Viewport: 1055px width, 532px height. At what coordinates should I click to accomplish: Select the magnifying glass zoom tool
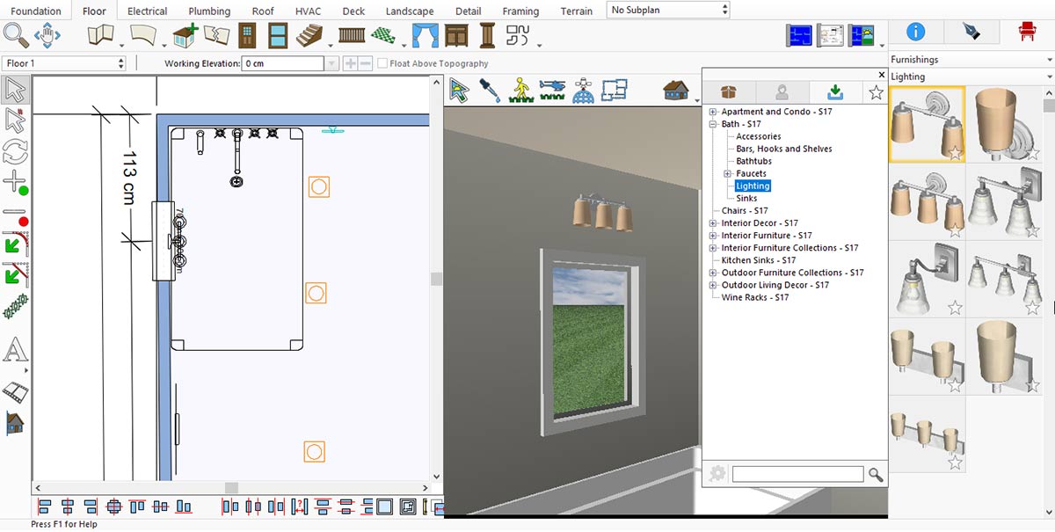click(17, 36)
